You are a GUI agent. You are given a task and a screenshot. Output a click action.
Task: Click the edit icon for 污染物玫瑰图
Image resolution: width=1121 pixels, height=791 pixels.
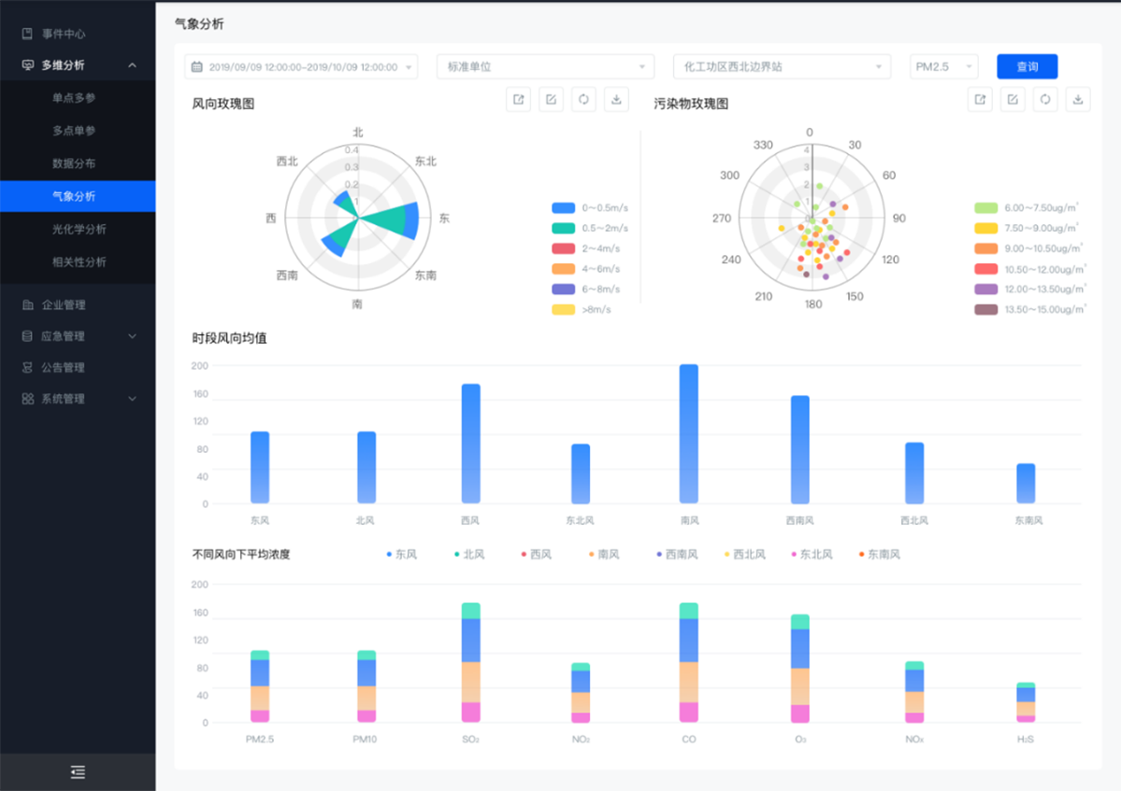pyautogui.click(x=1013, y=100)
